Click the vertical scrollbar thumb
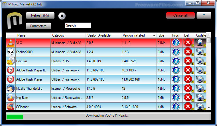217x126 pixels. 209,40
